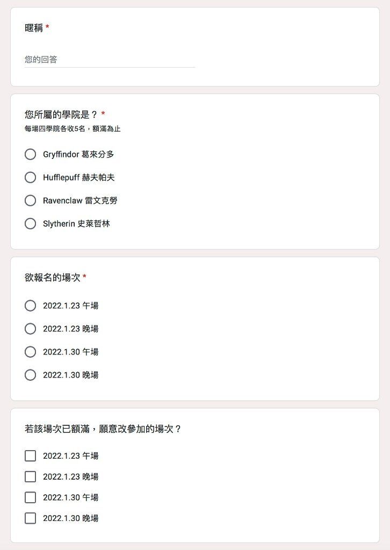Select Slytherin 史萊哲林 as your house
This screenshot has height=550, width=390.
tap(30, 224)
